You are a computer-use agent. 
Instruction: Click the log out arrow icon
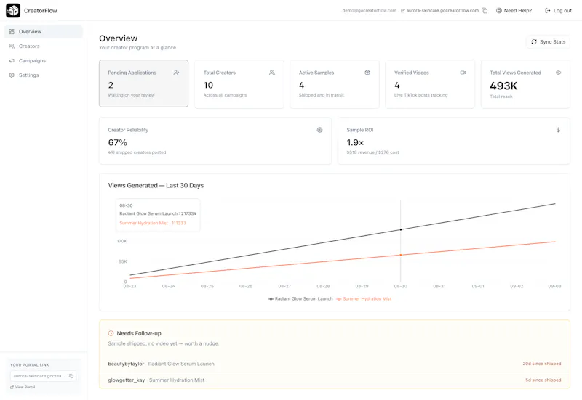pos(548,10)
